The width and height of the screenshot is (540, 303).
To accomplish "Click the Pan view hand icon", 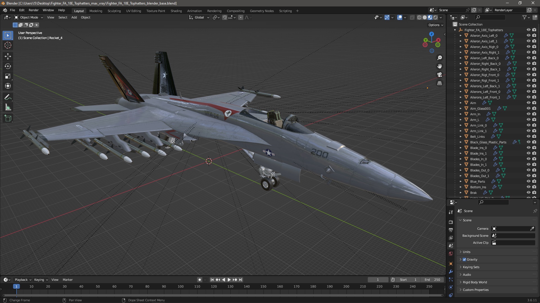I will (440, 66).
